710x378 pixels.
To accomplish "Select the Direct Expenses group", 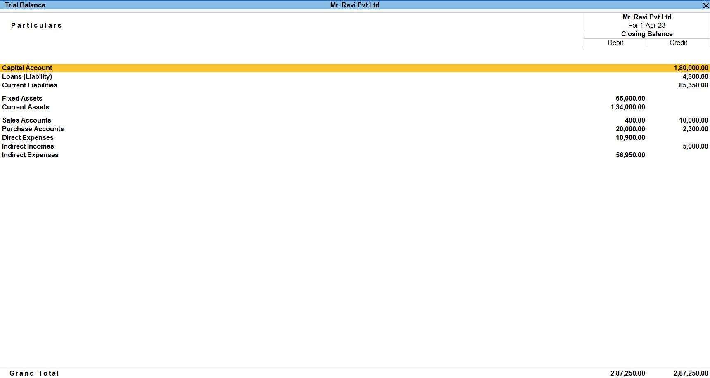I will 28,138.
